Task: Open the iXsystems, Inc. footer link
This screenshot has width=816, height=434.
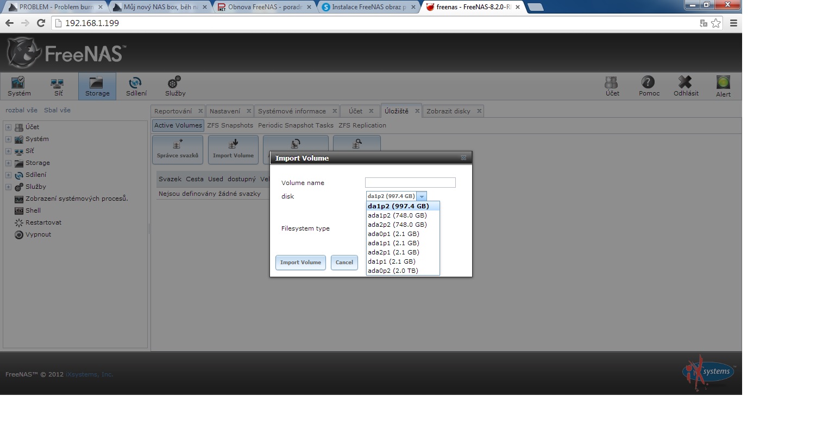Action: [x=90, y=374]
